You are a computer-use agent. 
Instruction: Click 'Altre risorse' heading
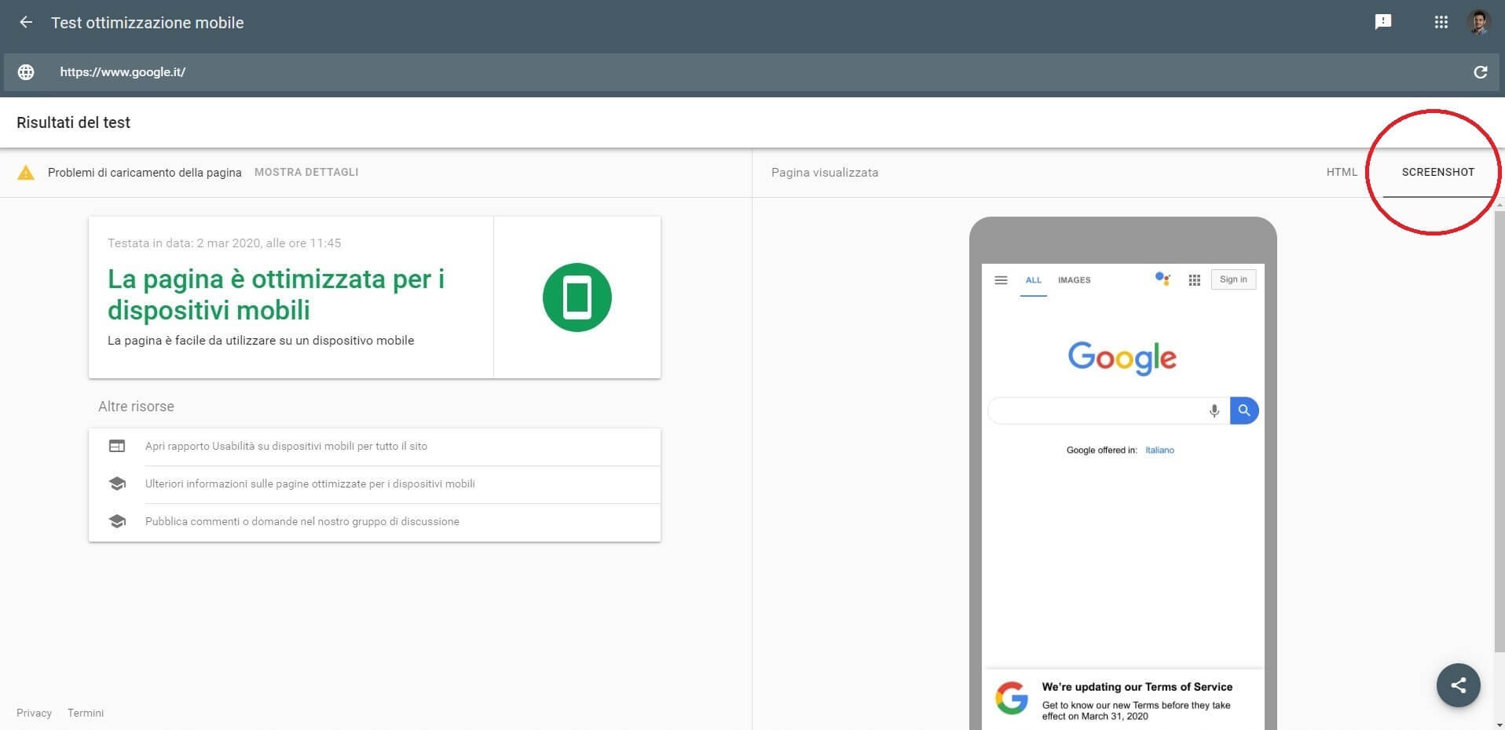(x=136, y=407)
